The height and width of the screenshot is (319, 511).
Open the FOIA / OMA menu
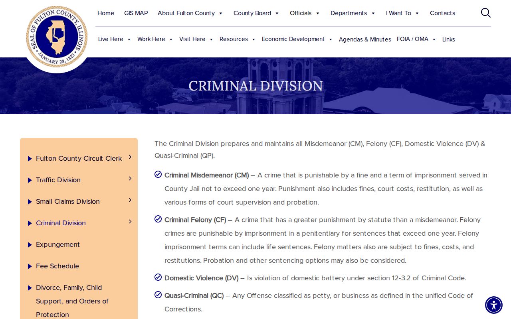coord(416,39)
